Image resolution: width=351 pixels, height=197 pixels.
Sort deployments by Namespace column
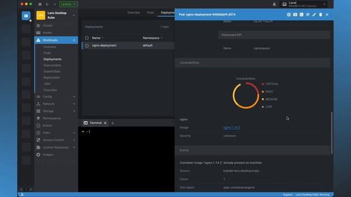[152, 38]
